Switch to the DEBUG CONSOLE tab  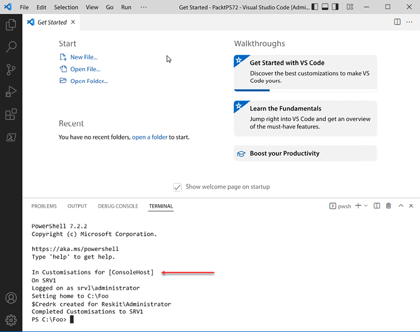click(118, 206)
